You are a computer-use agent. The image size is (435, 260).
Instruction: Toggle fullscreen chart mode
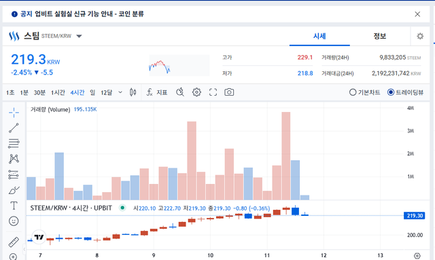tap(213, 92)
